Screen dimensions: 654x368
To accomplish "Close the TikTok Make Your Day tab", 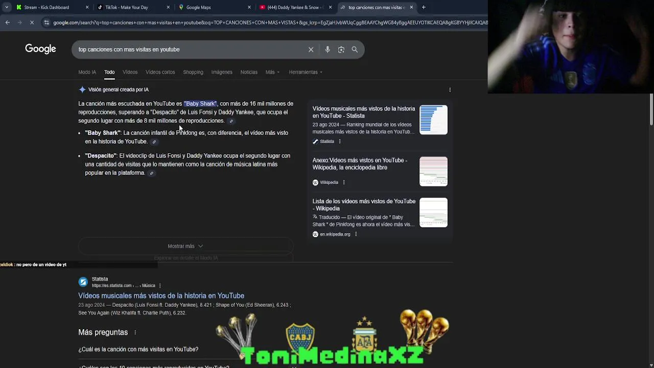I will (168, 7).
